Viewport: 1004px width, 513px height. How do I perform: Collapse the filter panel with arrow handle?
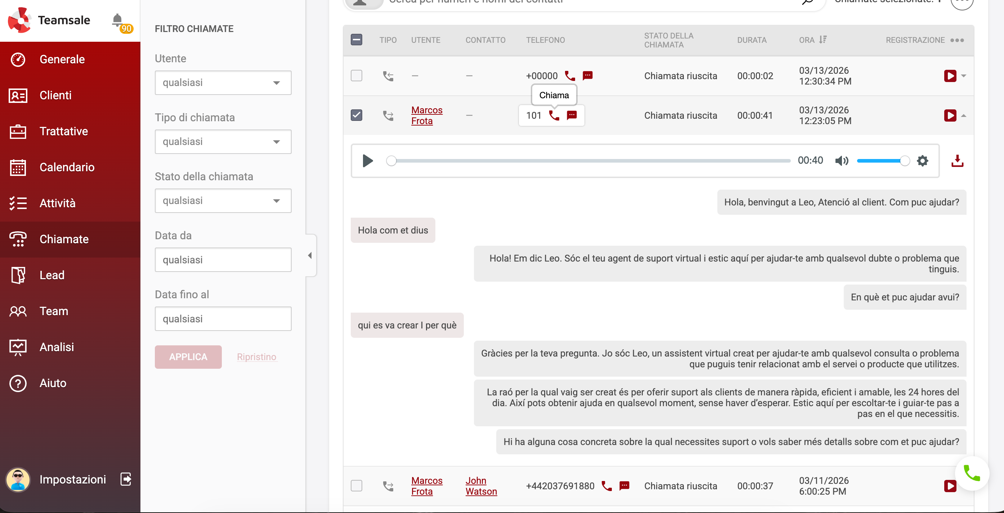click(x=310, y=255)
